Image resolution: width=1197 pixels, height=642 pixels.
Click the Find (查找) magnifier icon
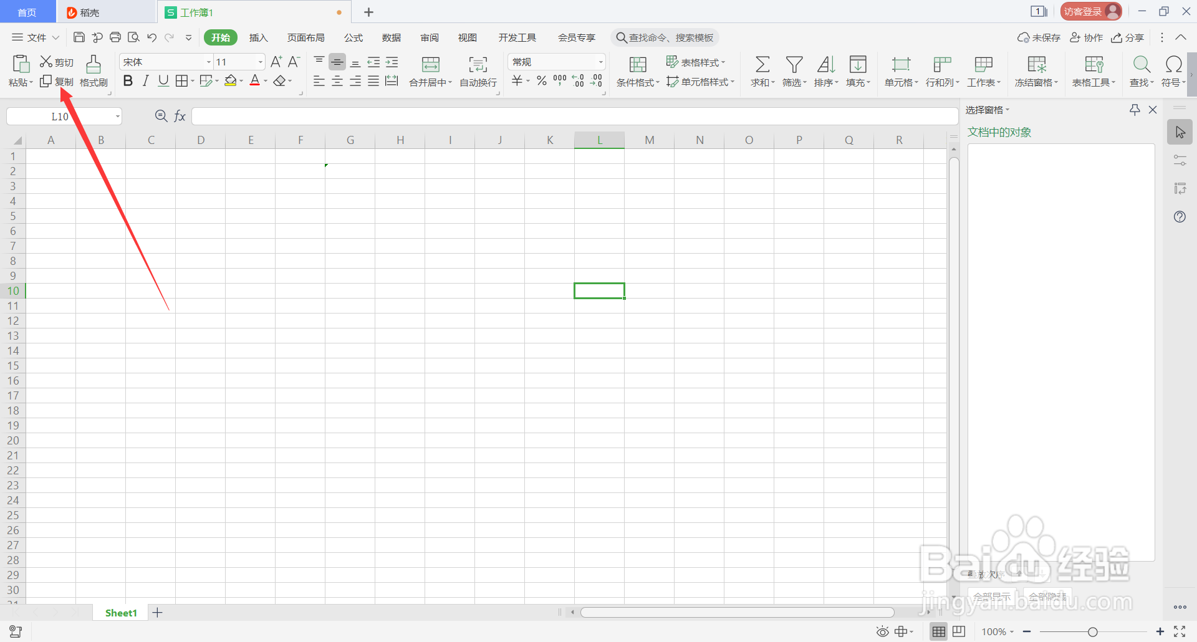tap(1142, 64)
